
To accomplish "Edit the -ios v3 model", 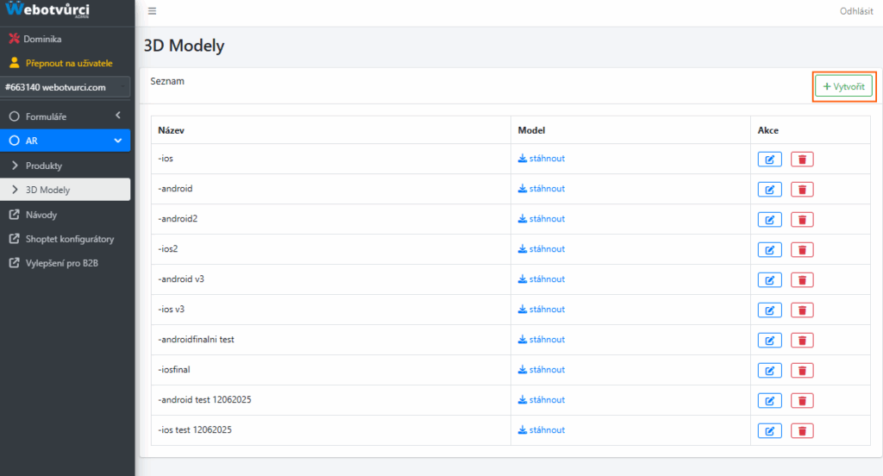I will (769, 310).
